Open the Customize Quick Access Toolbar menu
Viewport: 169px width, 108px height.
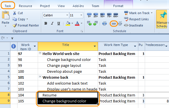coord(12,38)
